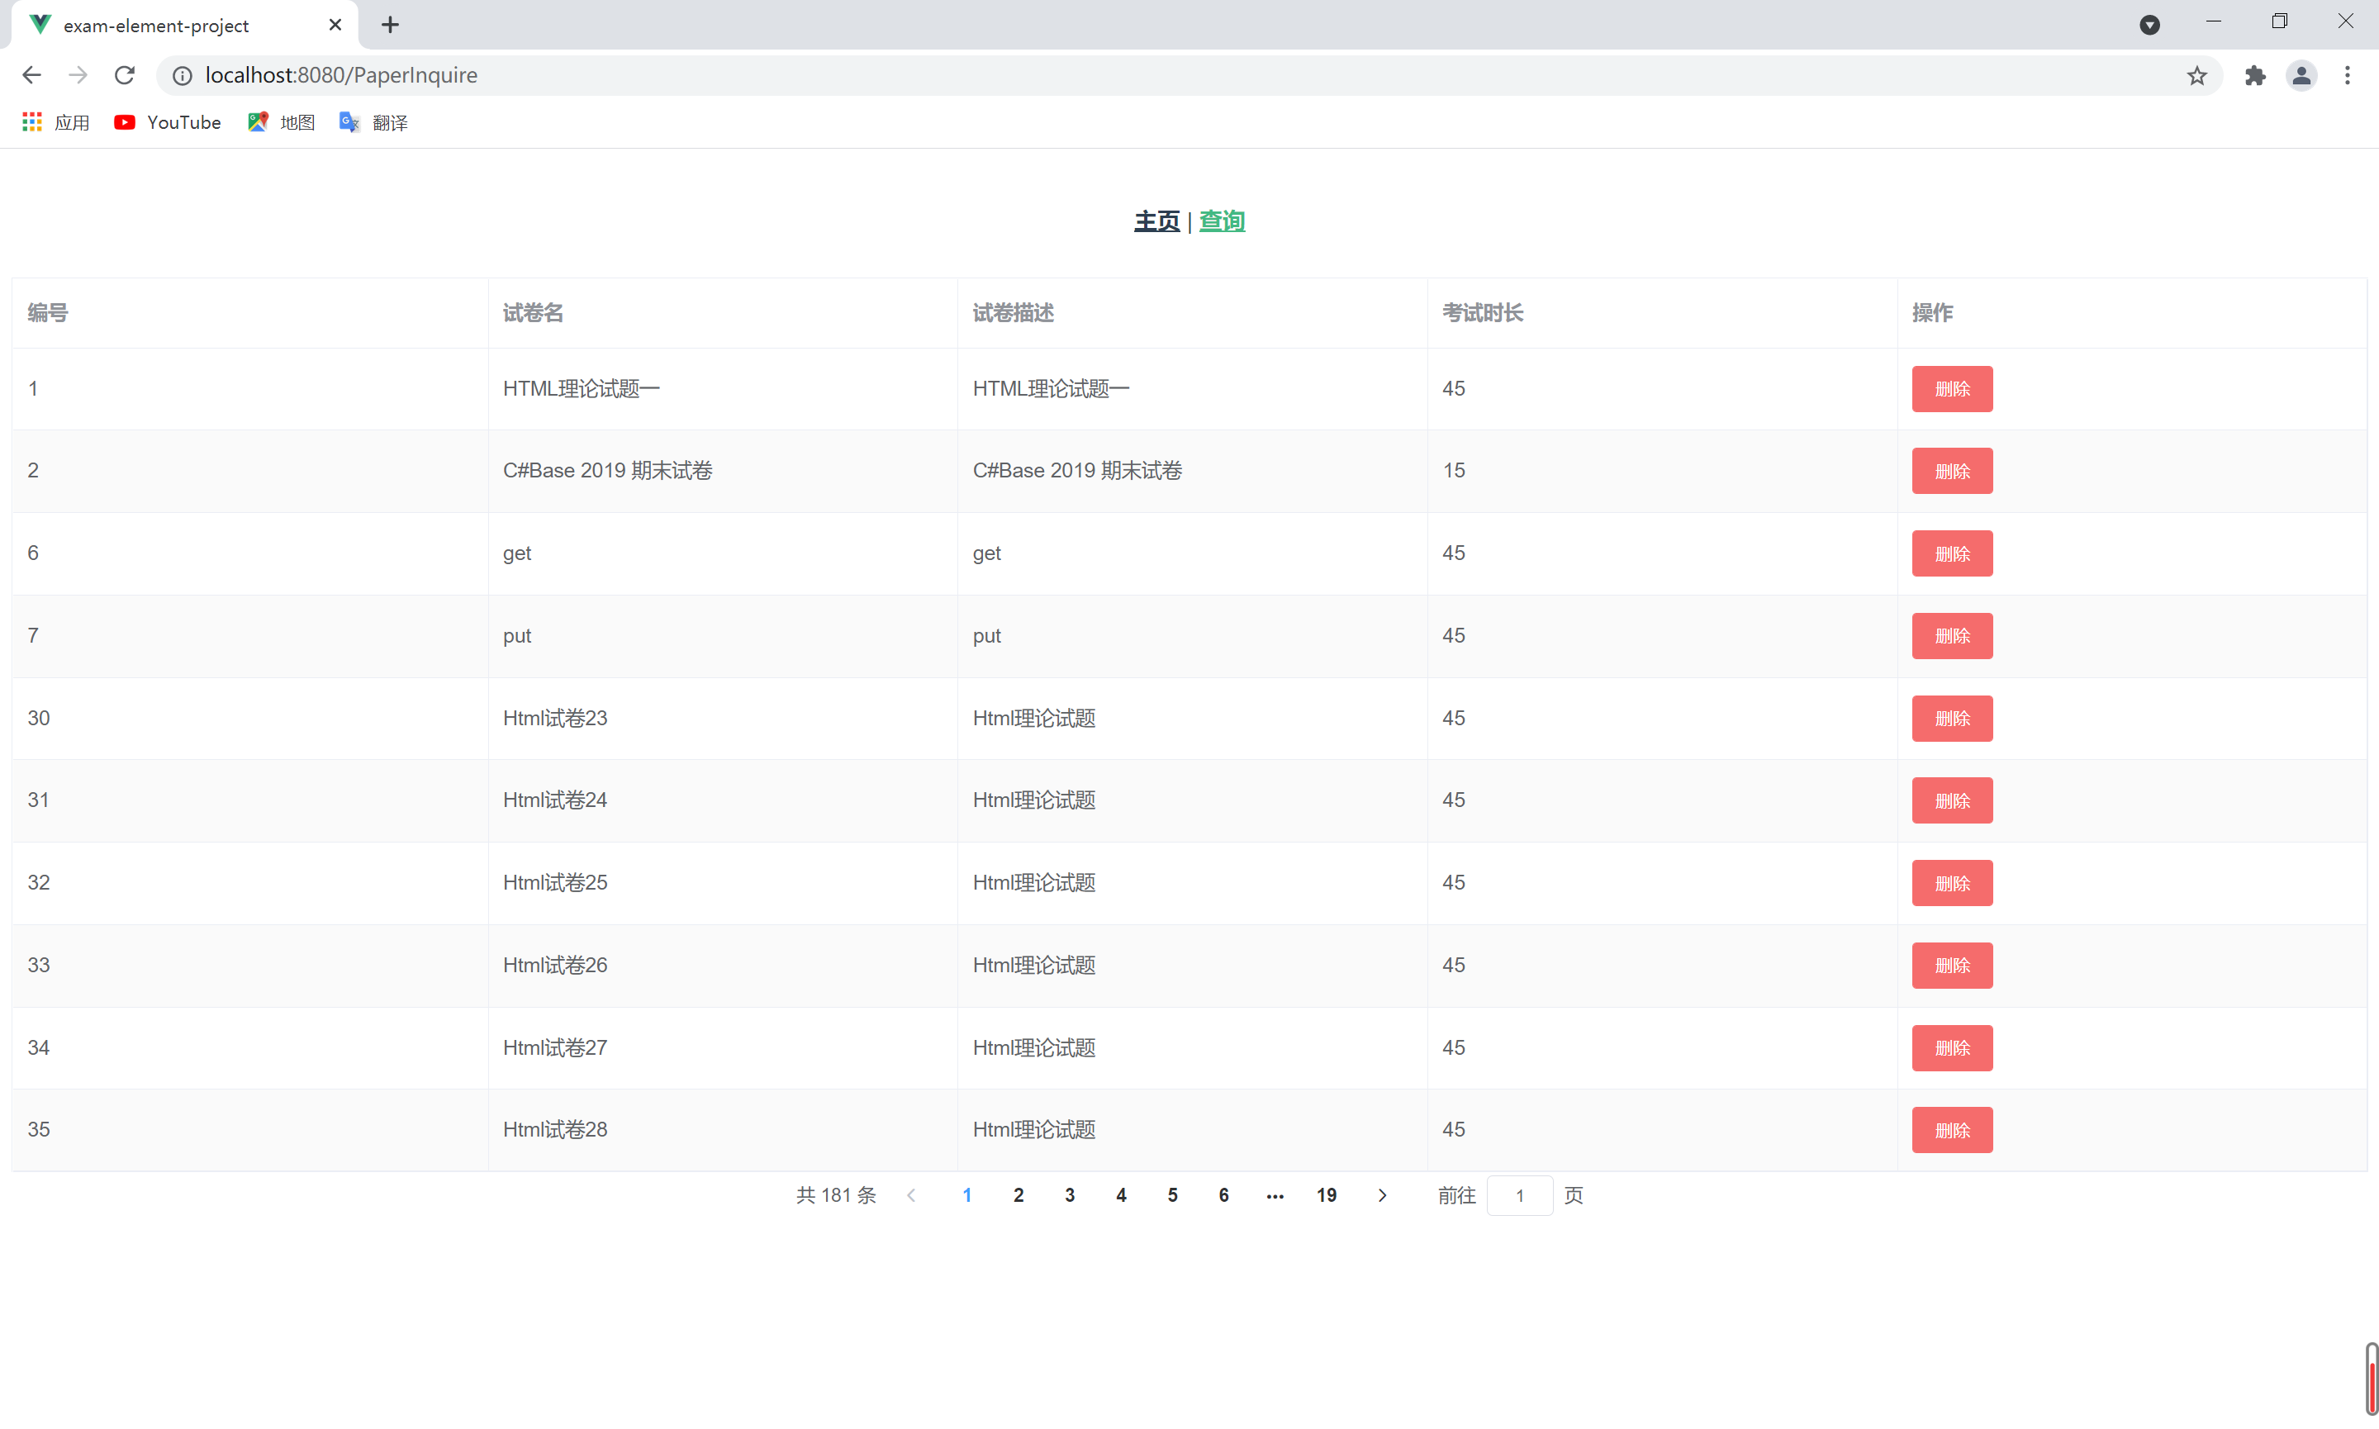Screen dimensions: 2379x1429
Task: Click the tab search dropdown arrow
Action: coord(2149,25)
